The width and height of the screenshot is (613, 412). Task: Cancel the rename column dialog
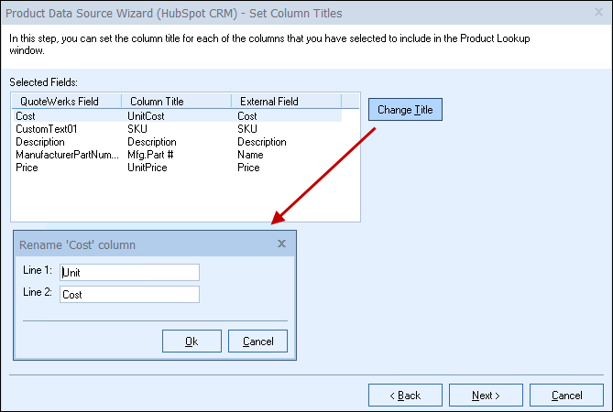(x=257, y=342)
